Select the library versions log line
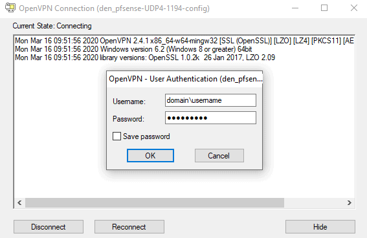The width and height of the screenshot is (367, 238). pos(145,58)
